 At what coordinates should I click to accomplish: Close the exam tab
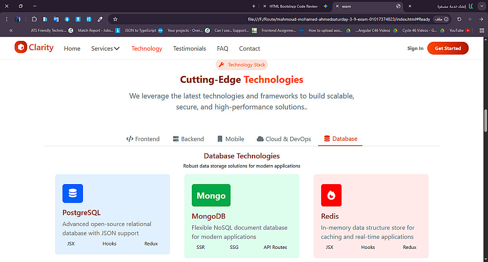(x=337, y=6)
